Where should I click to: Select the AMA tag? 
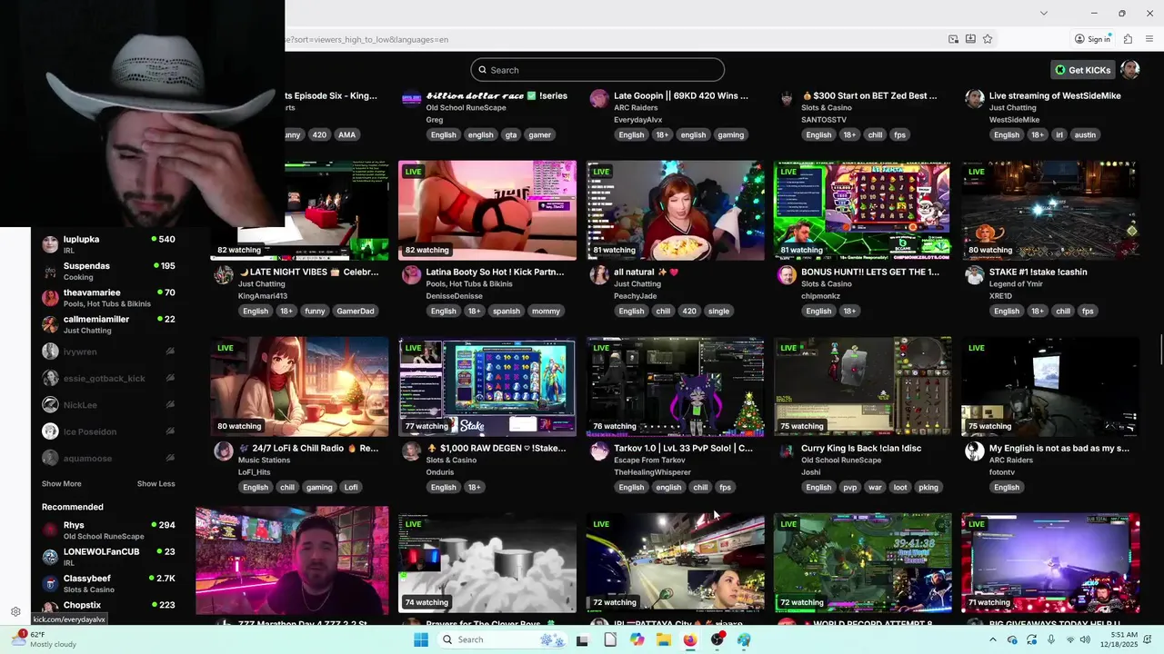click(346, 135)
